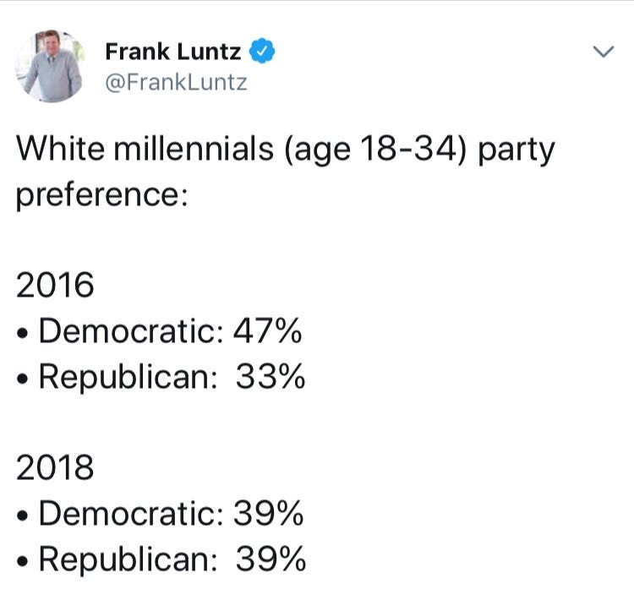
Task: Click the bullet before 2018 Democratic line
Action: (x=23, y=516)
